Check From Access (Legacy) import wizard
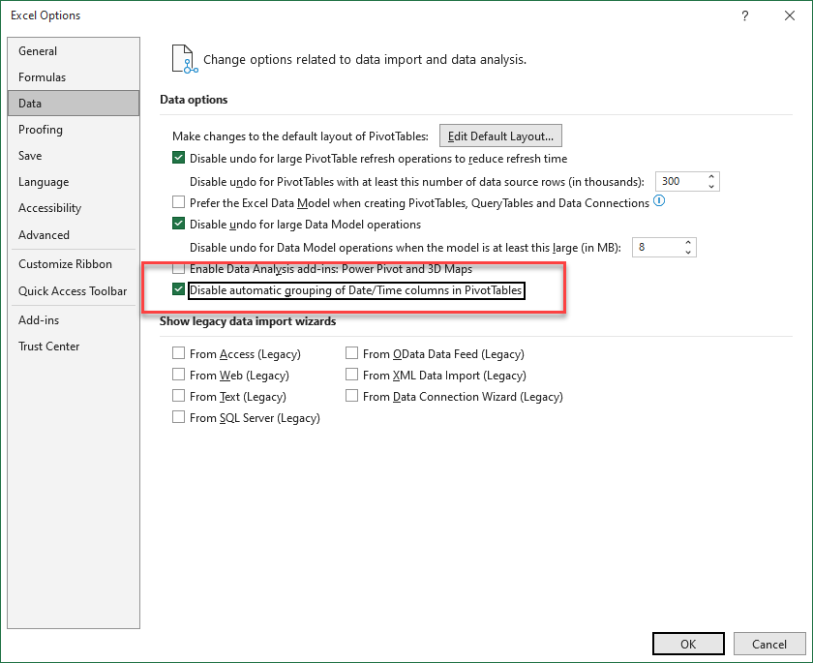The image size is (813, 663). tap(178, 354)
